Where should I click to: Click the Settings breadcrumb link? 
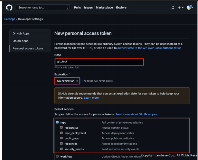10,19
